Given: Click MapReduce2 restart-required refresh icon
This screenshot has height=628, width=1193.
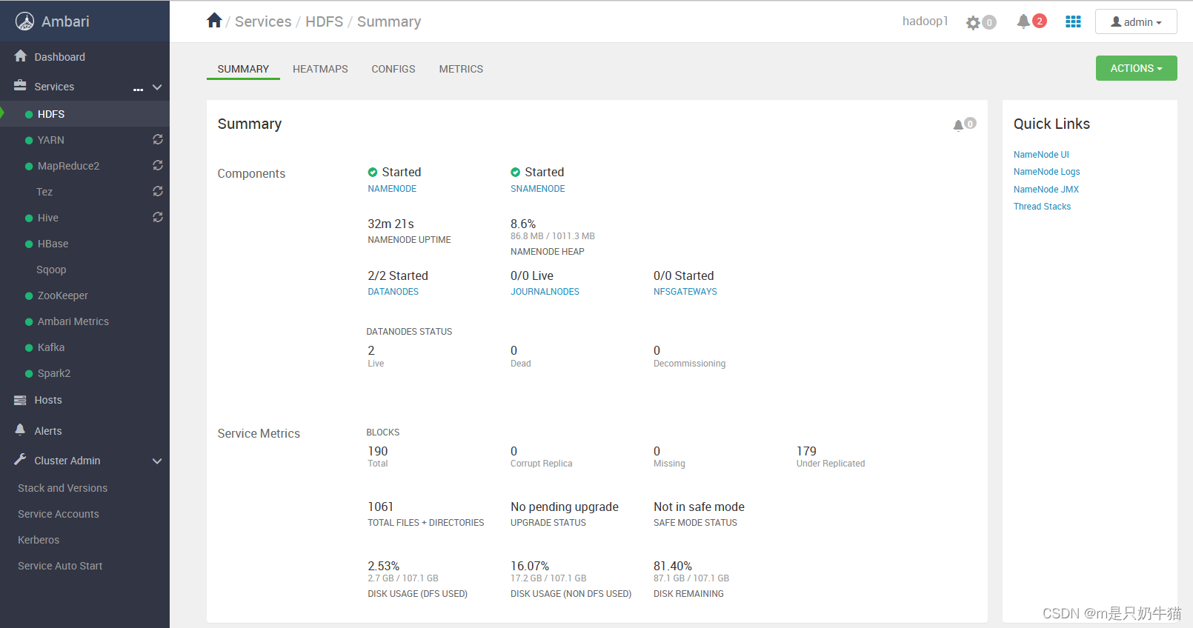Looking at the screenshot, I should point(158,165).
